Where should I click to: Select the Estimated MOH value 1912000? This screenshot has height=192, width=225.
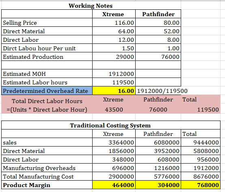tap(114, 74)
